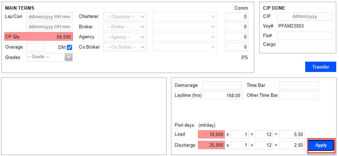Toggle the Dfrt checkbox
This screenshot has height=156, width=339.
click(70, 47)
